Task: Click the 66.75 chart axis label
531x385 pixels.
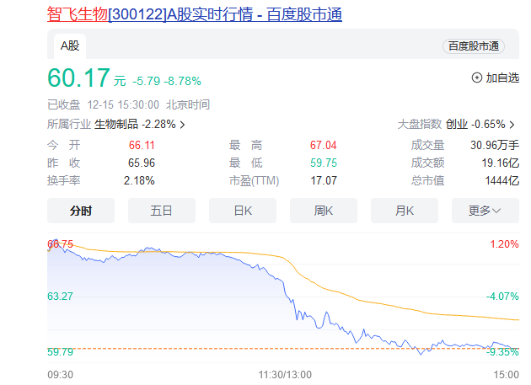Action: point(60,243)
